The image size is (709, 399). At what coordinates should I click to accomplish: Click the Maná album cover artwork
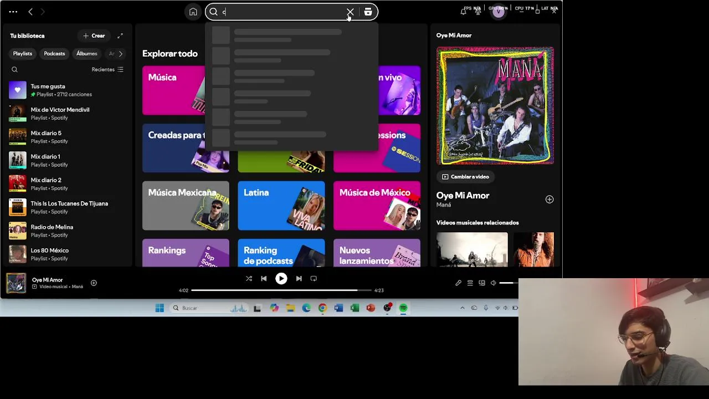(x=495, y=106)
